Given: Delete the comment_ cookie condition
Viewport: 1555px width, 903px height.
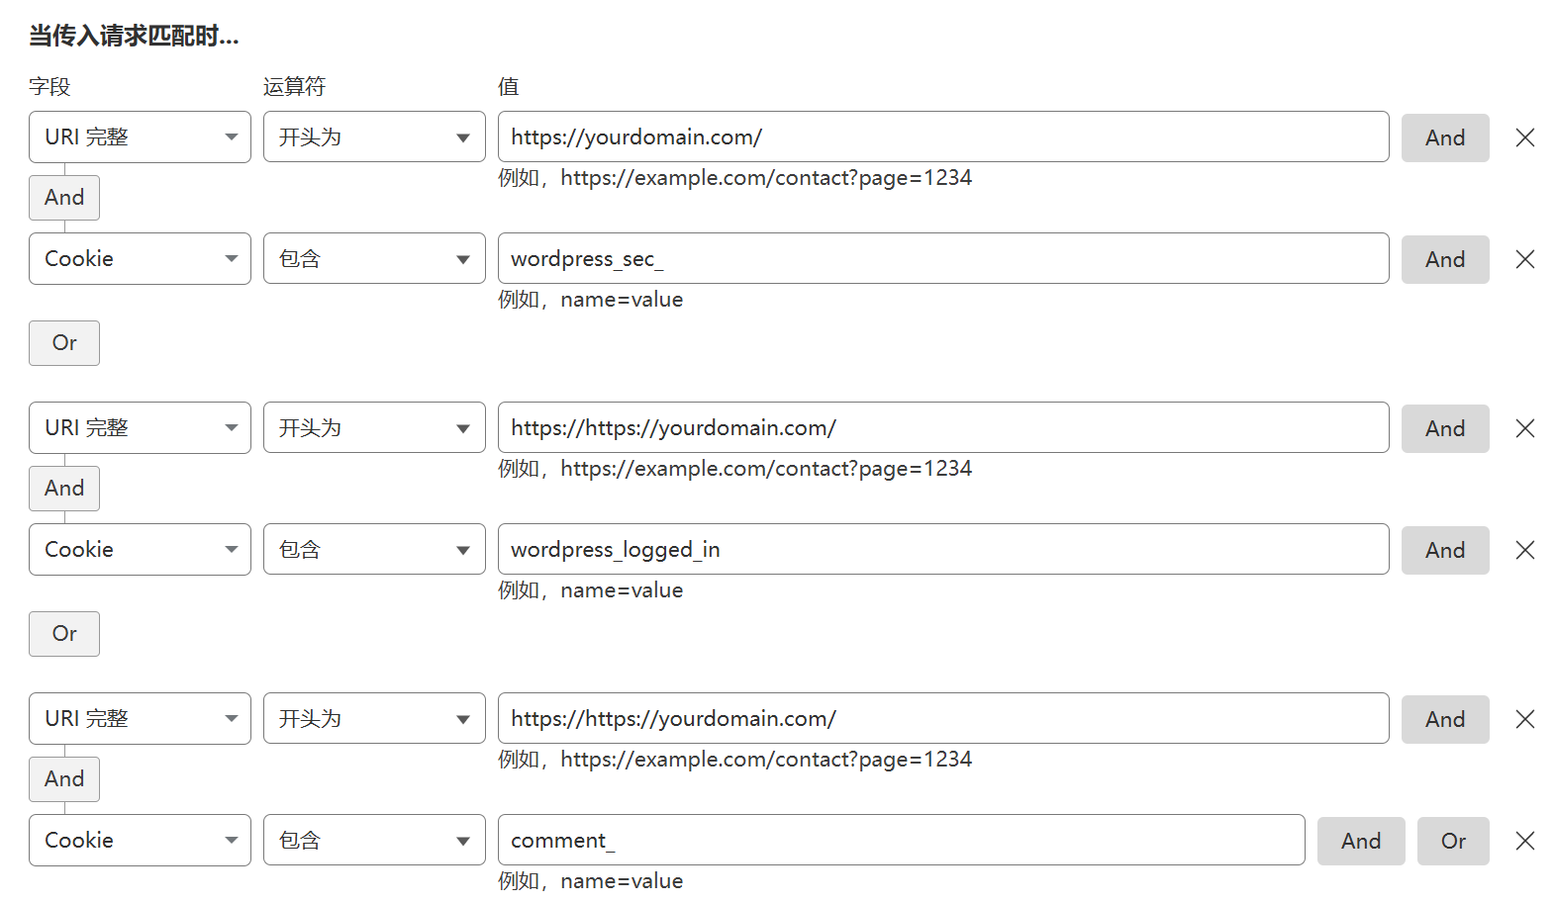Looking at the screenshot, I should click(x=1523, y=840).
